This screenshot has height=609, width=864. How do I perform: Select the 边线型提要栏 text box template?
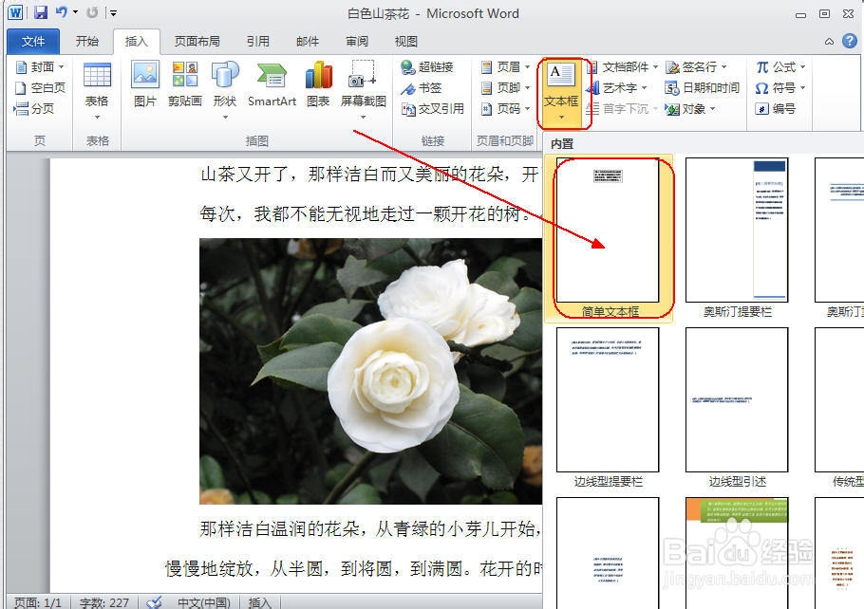click(608, 408)
